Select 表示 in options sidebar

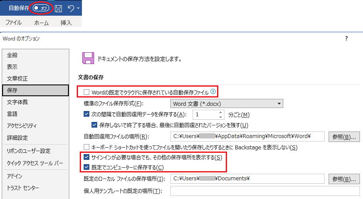pos(35,67)
